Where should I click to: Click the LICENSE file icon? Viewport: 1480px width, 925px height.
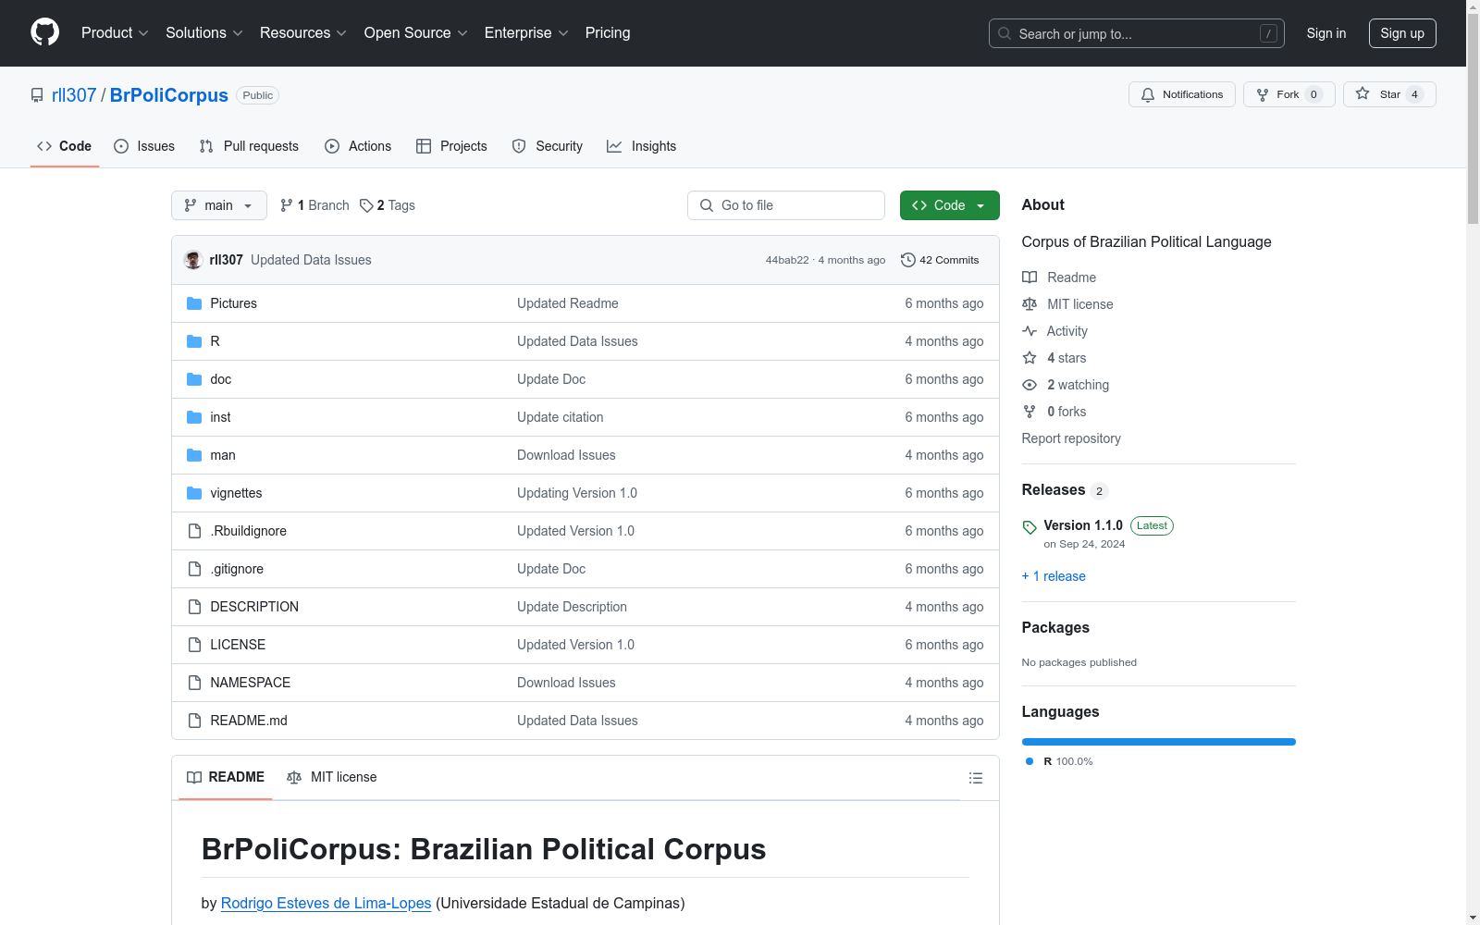(194, 645)
